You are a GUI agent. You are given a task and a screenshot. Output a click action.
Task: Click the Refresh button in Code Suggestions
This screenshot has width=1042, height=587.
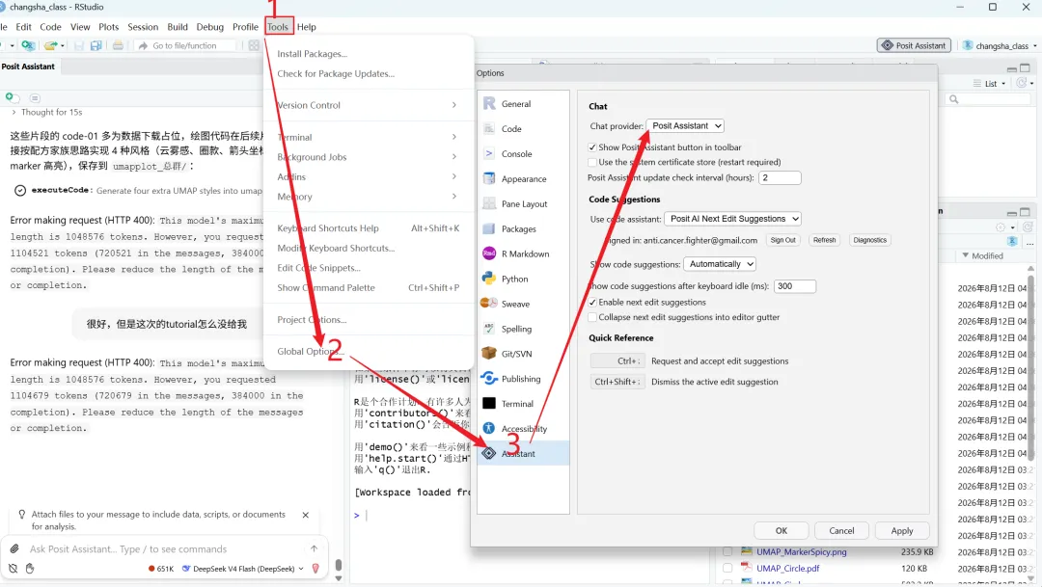tap(824, 240)
